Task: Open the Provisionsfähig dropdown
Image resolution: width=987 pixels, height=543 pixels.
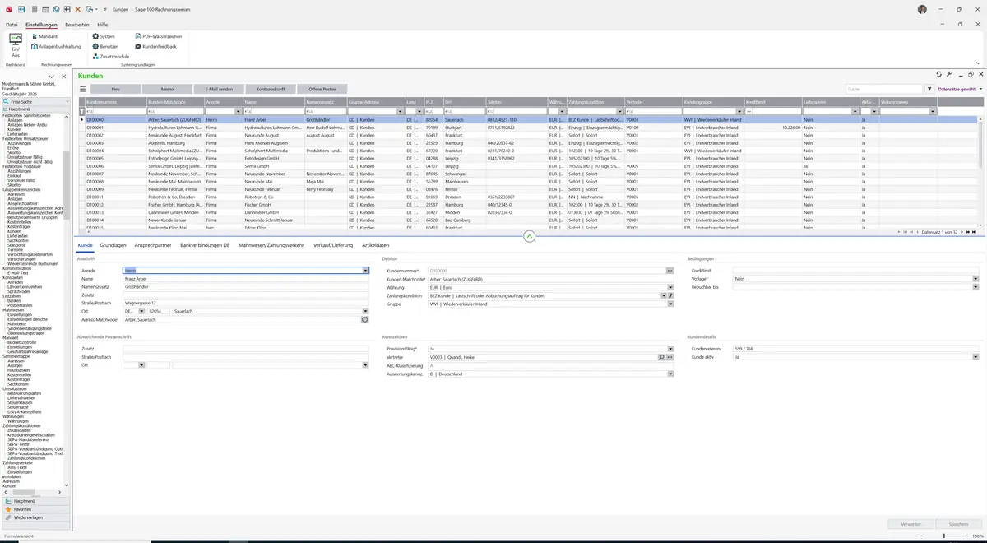Action: tap(670, 349)
